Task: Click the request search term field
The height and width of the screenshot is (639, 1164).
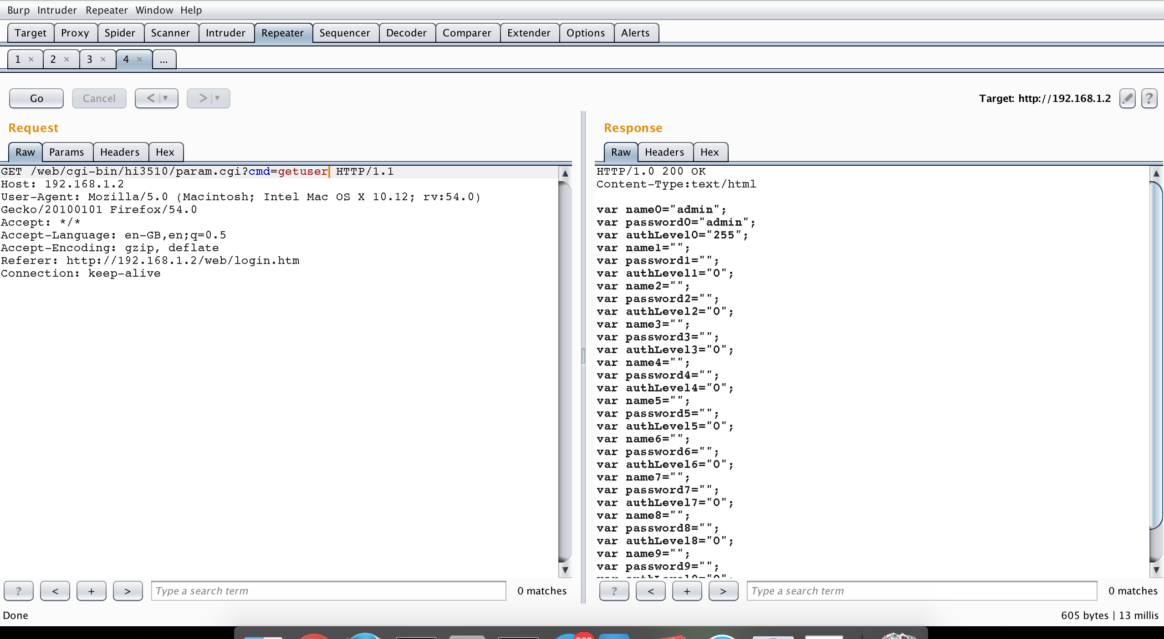Action: pos(328,591)
